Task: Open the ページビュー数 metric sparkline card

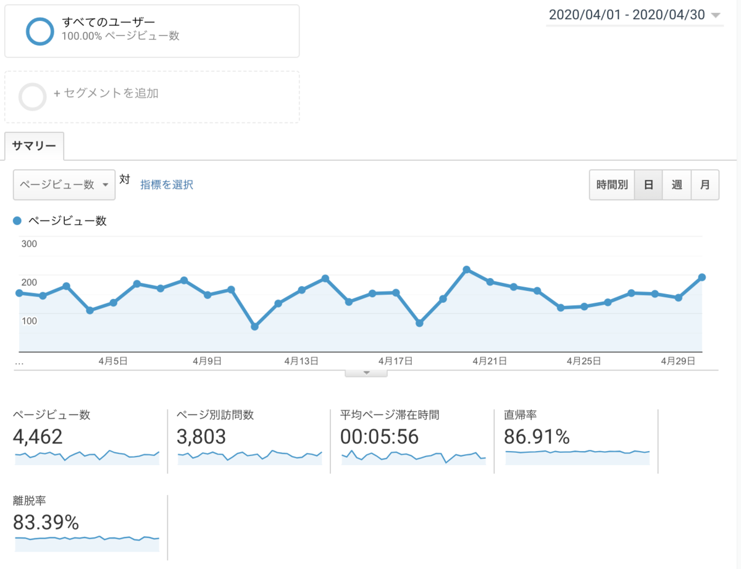Action: click(x=86, y=432)
